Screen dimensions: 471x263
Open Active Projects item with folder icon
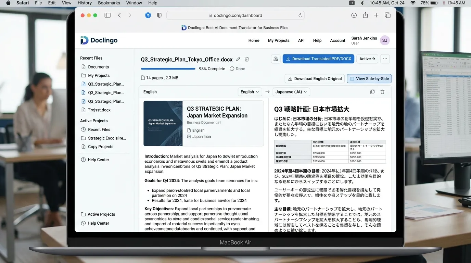pyautogui.click(x=98, y=214)
